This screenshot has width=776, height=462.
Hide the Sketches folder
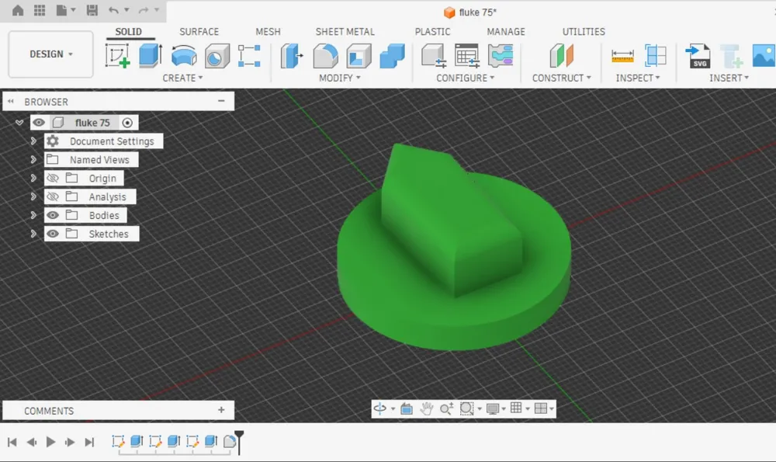click(x=53, y=234)
